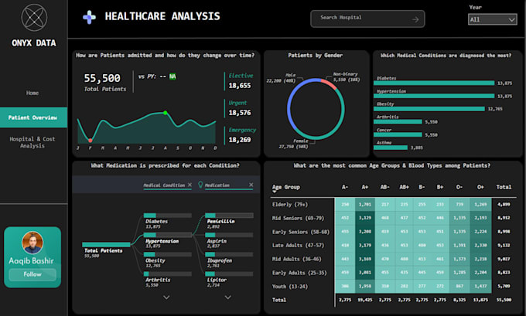Click the Aaqib Bashir name text

pyautogui.click(x=31, y=260)
